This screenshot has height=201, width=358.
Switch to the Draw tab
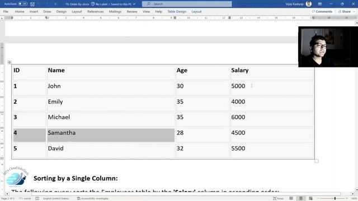point(47,11)
